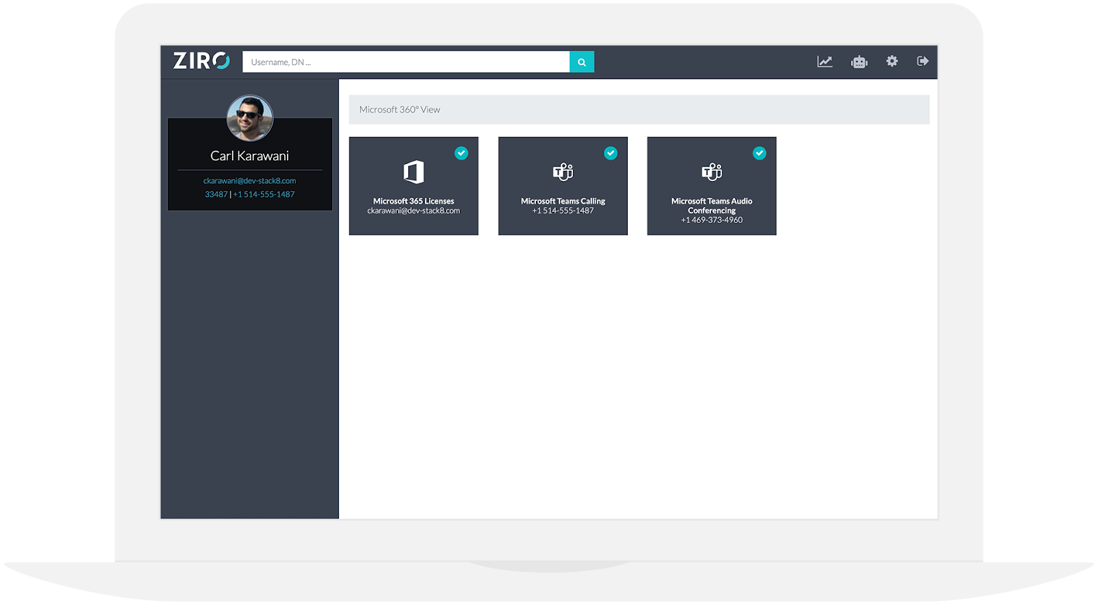Click the Teams icon on the Teams Calling card
This screenshot has height=605, width=1098.
pos(563,171)
